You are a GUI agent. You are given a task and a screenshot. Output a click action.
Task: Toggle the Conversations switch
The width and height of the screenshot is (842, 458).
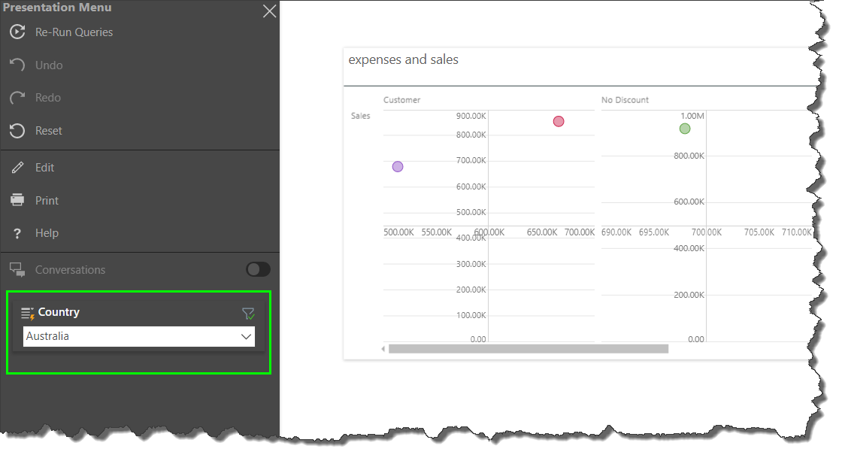(x=258, y=269)
